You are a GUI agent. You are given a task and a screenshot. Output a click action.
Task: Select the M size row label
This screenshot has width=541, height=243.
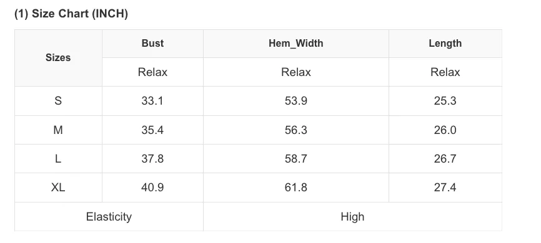pos(58,130)
